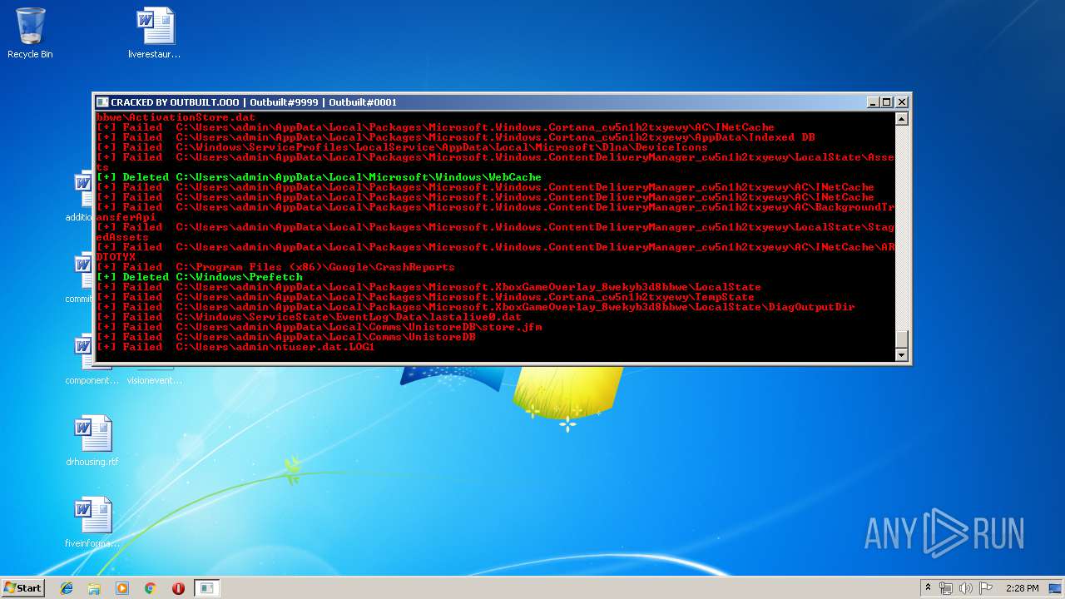Screen dimensions: 1065x599
Task: Select the component... desktop file label
Action: 92,380
